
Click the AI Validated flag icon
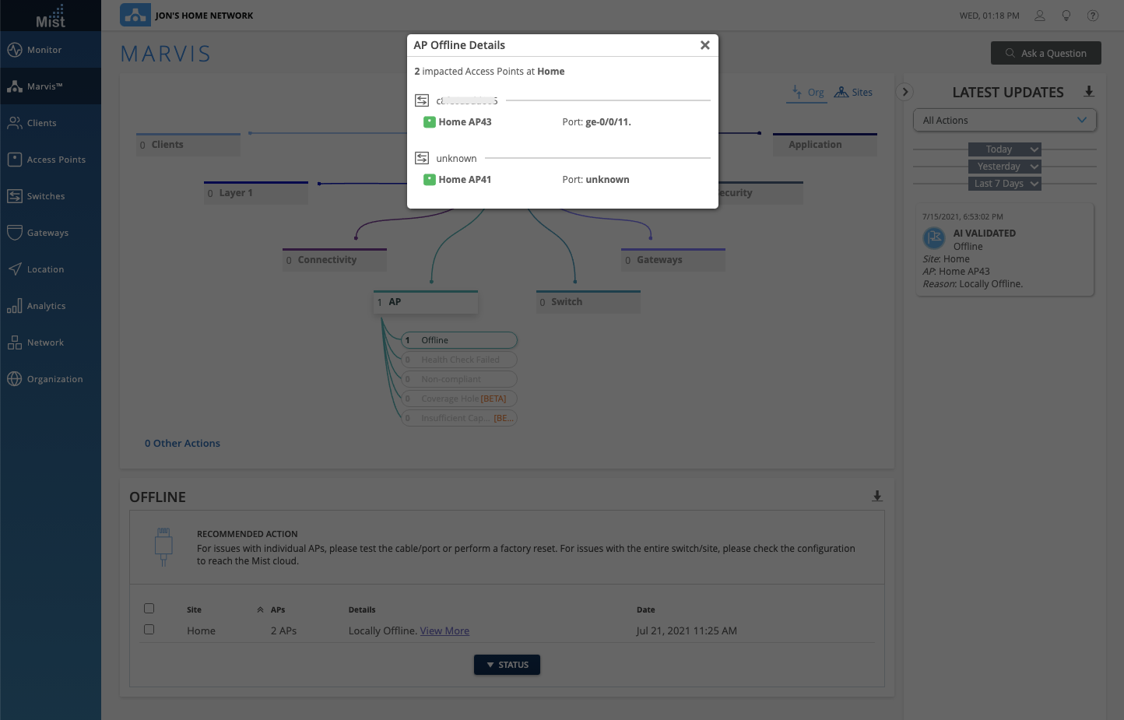(934, 237)
